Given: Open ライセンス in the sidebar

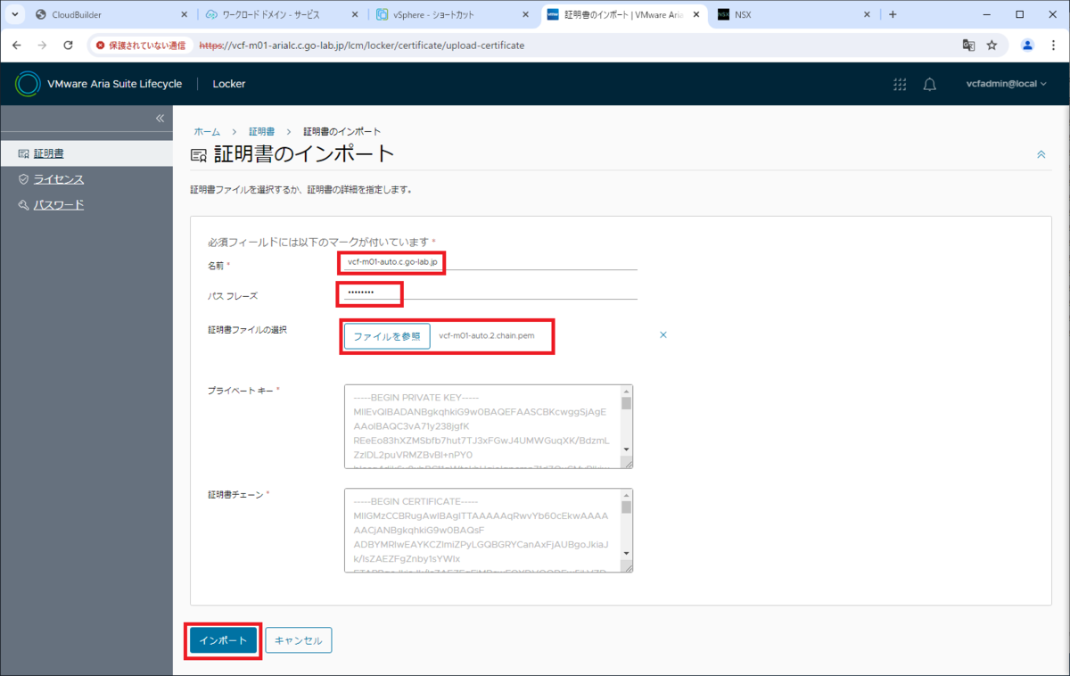Looking at the screenshot, I should (59, 179).
